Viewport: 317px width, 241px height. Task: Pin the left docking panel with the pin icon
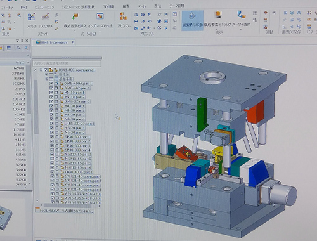[22, 41]
